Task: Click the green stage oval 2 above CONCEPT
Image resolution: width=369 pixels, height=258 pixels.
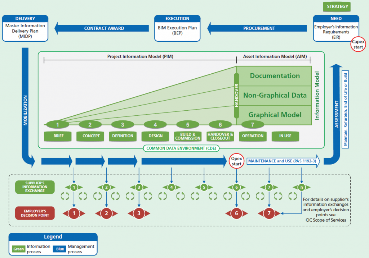Action: pos(90,124)
